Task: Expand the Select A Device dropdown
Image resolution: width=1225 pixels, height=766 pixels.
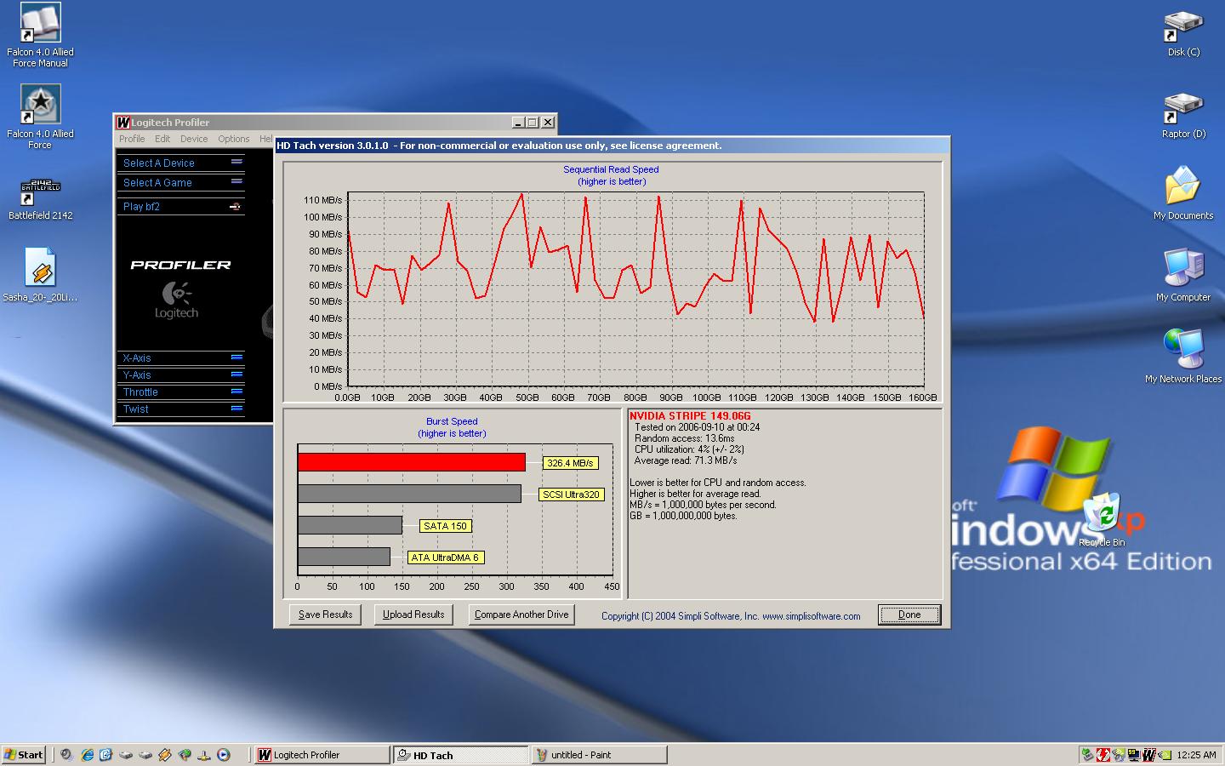Action: [x=236, y=162]
